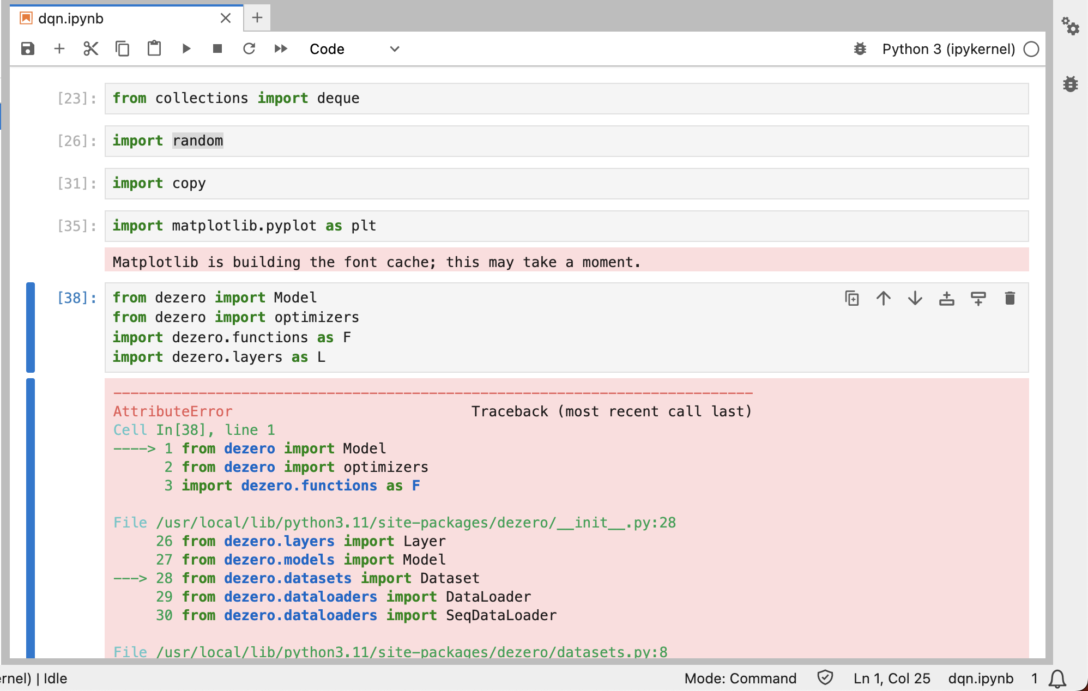This screenshot has height=691, width=1088.
Task: Interrupt the kernel with the stop icon
Action: (x=217, y=49)
